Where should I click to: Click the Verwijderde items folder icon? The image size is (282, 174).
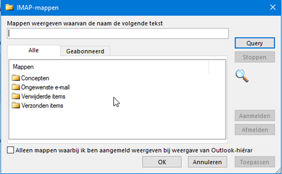coord(16,96)
